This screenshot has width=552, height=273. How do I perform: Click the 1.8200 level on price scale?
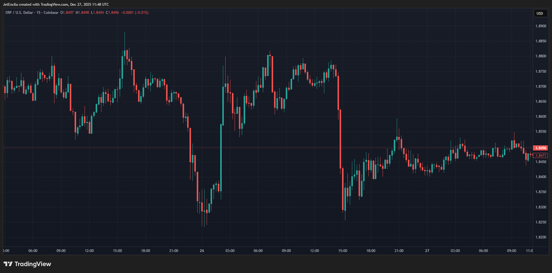pos(541,237)
